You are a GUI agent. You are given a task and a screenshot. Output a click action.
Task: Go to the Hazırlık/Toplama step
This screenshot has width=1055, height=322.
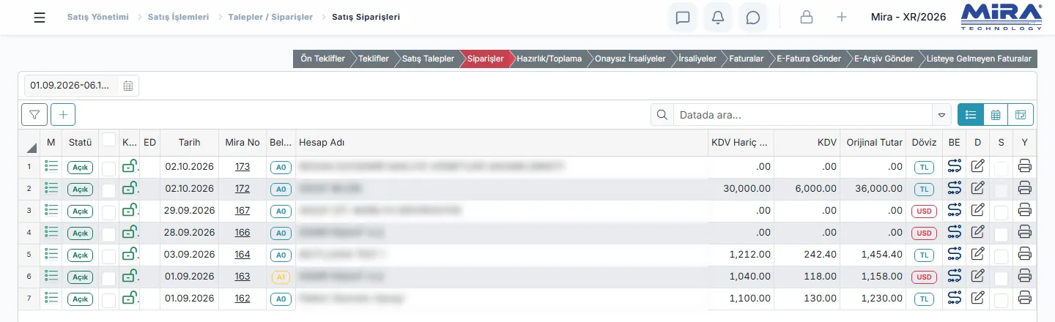[549, 59]
